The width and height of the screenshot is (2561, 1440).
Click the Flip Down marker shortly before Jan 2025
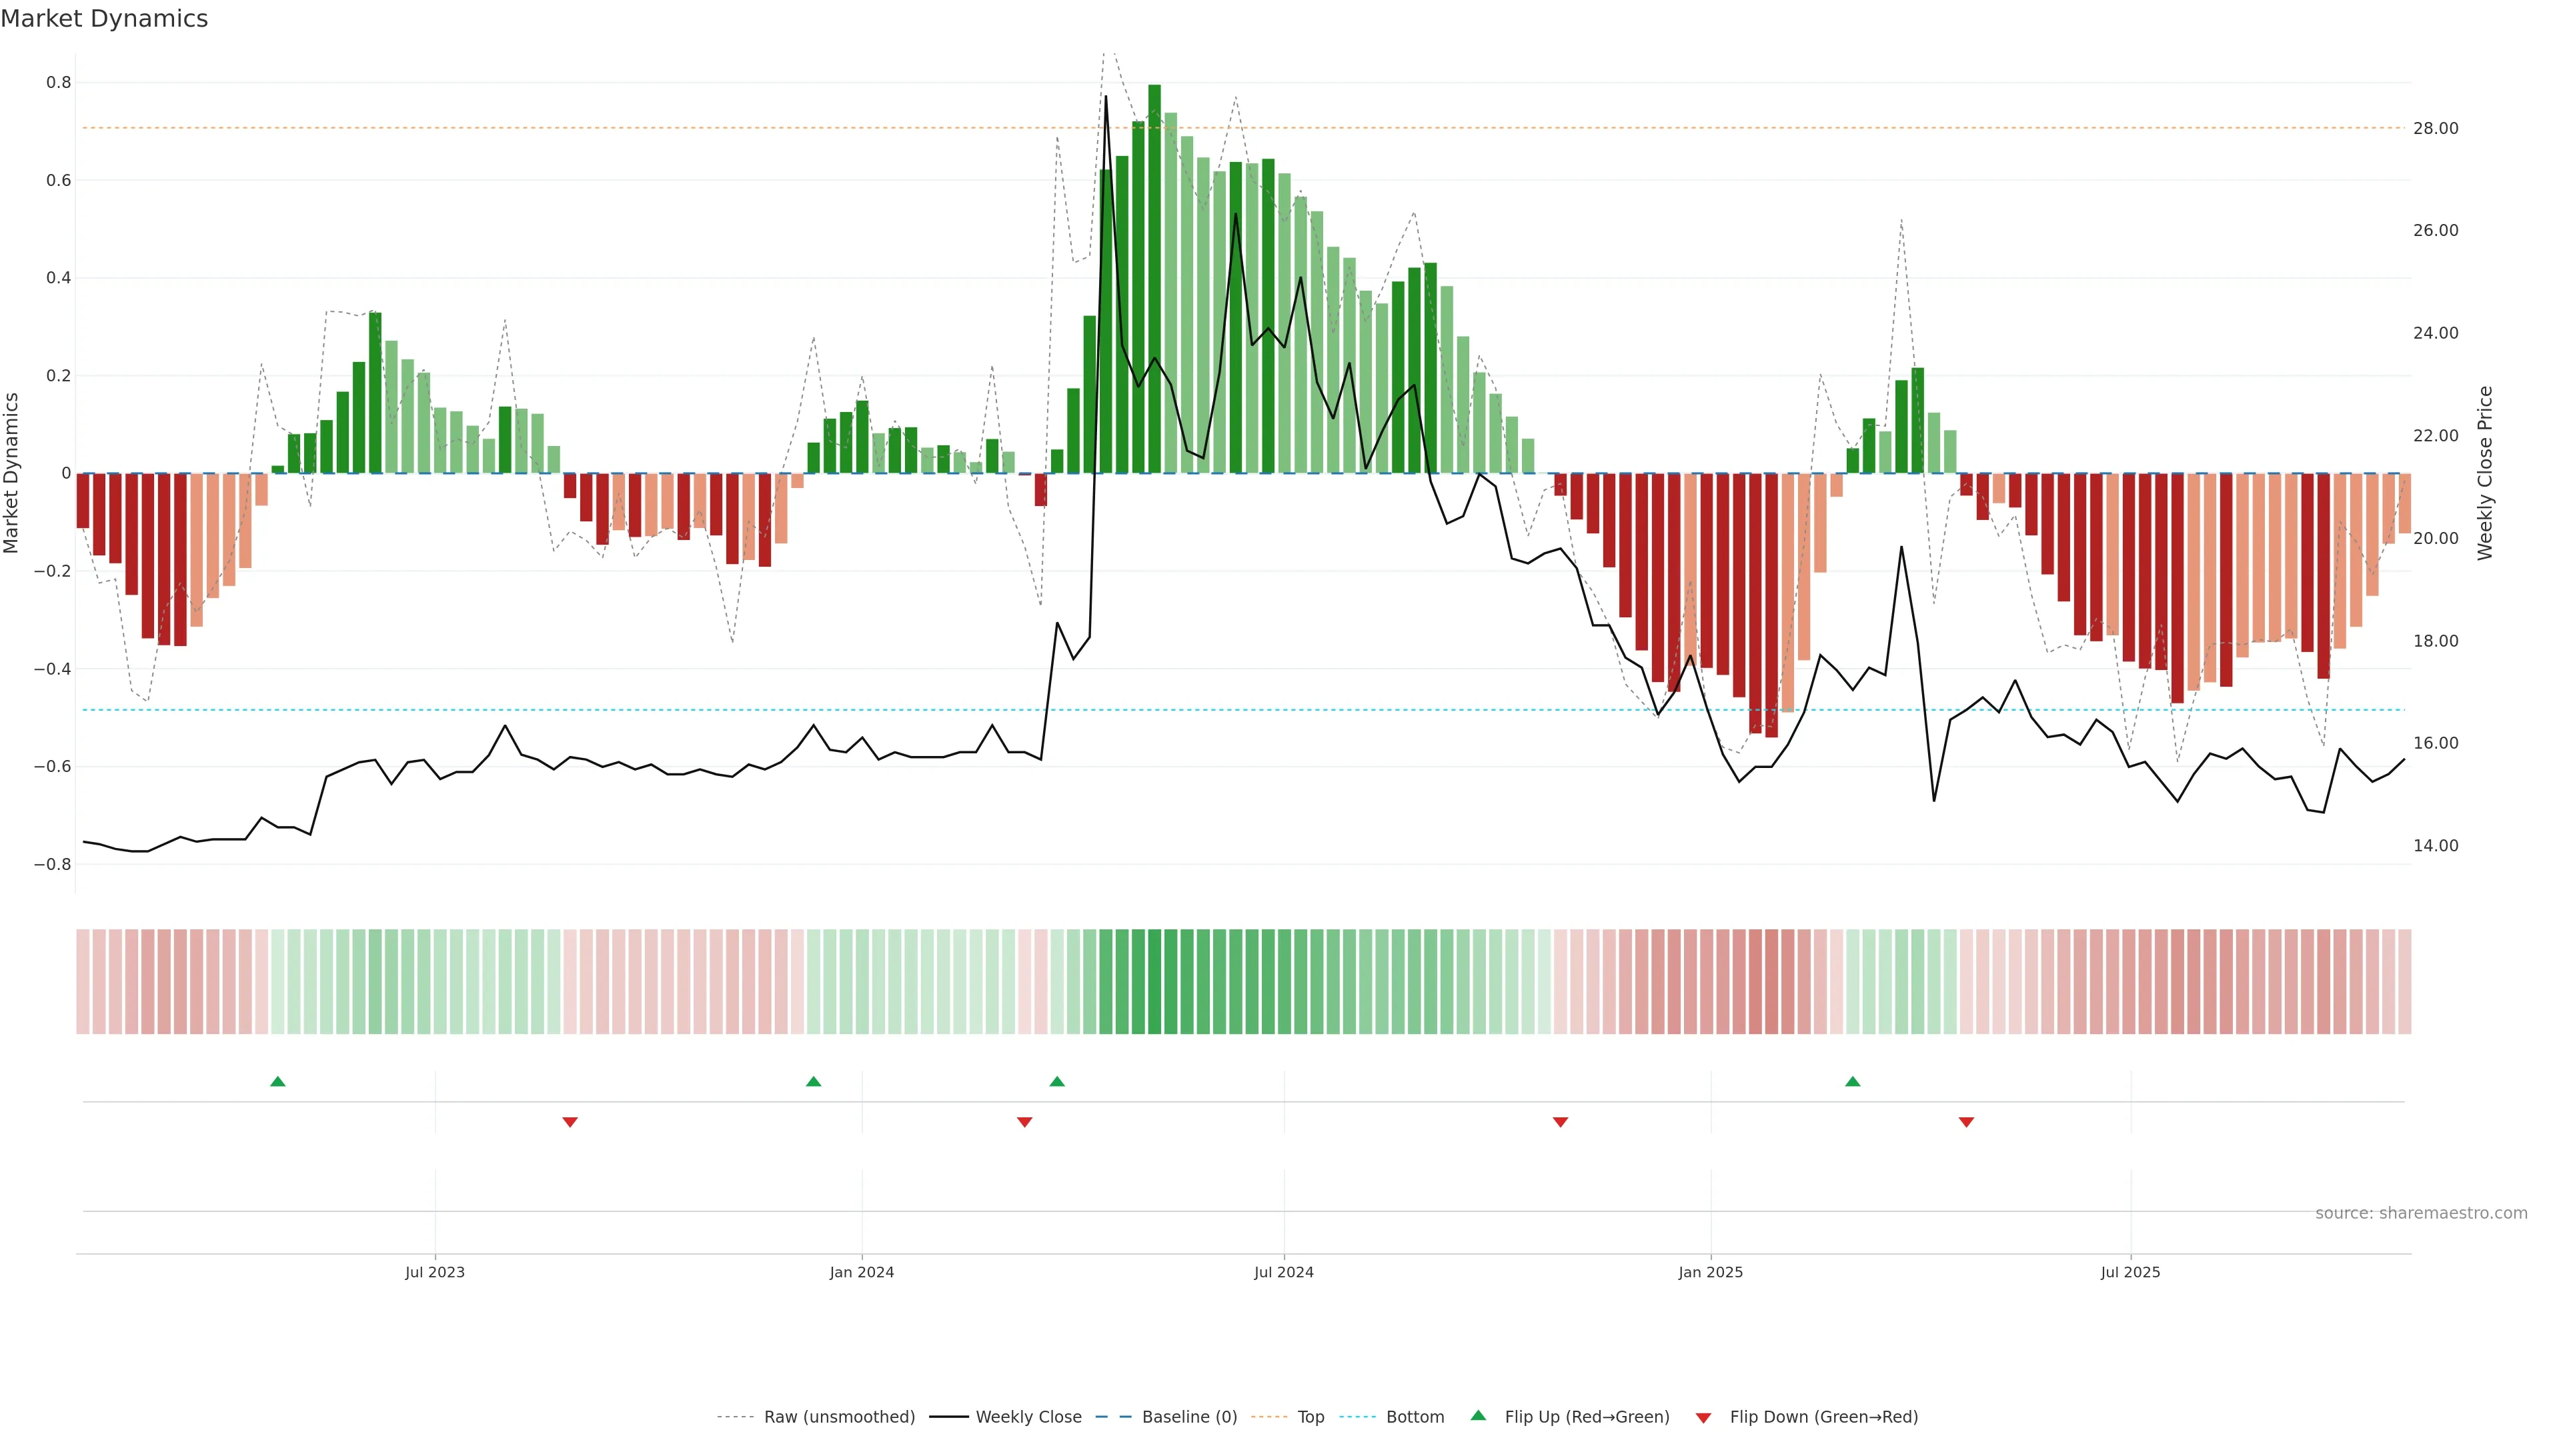coord(1560,1122)
